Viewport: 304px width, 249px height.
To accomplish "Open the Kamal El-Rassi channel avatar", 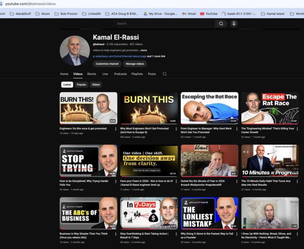I will 75,51.
